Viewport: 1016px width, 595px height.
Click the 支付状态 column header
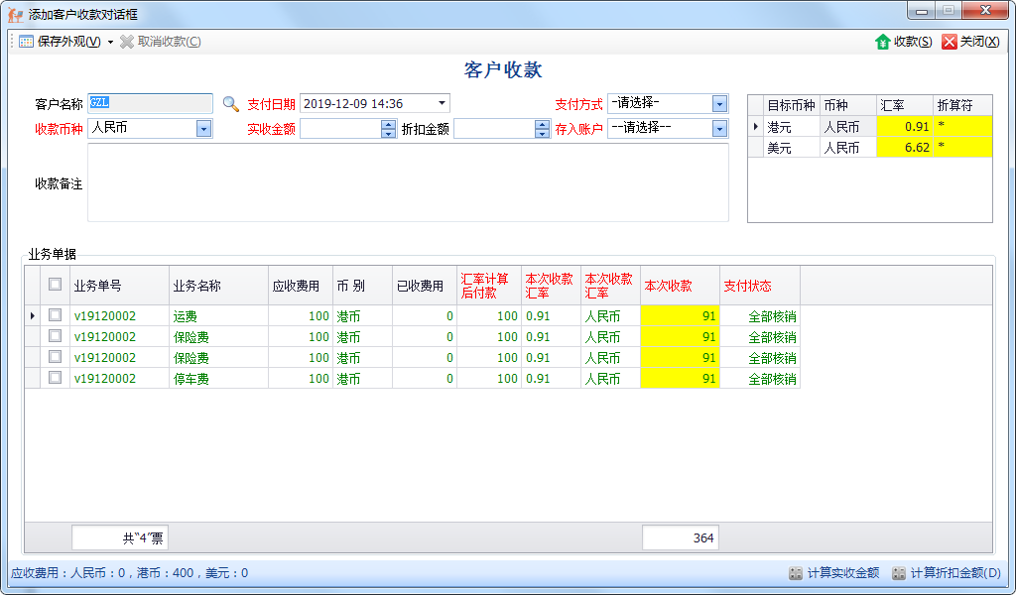759,286
